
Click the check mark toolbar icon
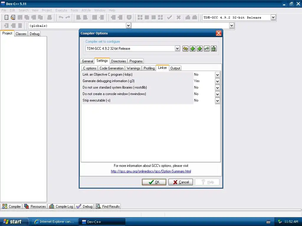pos(170,17)
